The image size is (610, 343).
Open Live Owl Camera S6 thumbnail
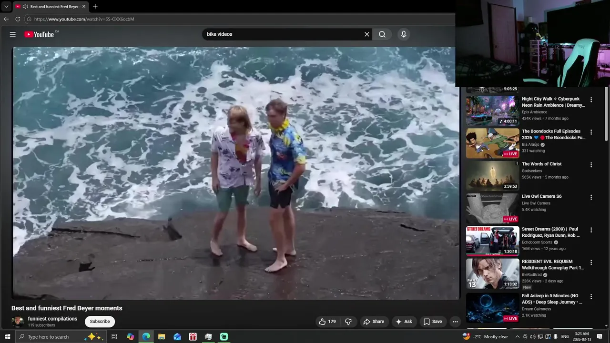coord(493,208)
